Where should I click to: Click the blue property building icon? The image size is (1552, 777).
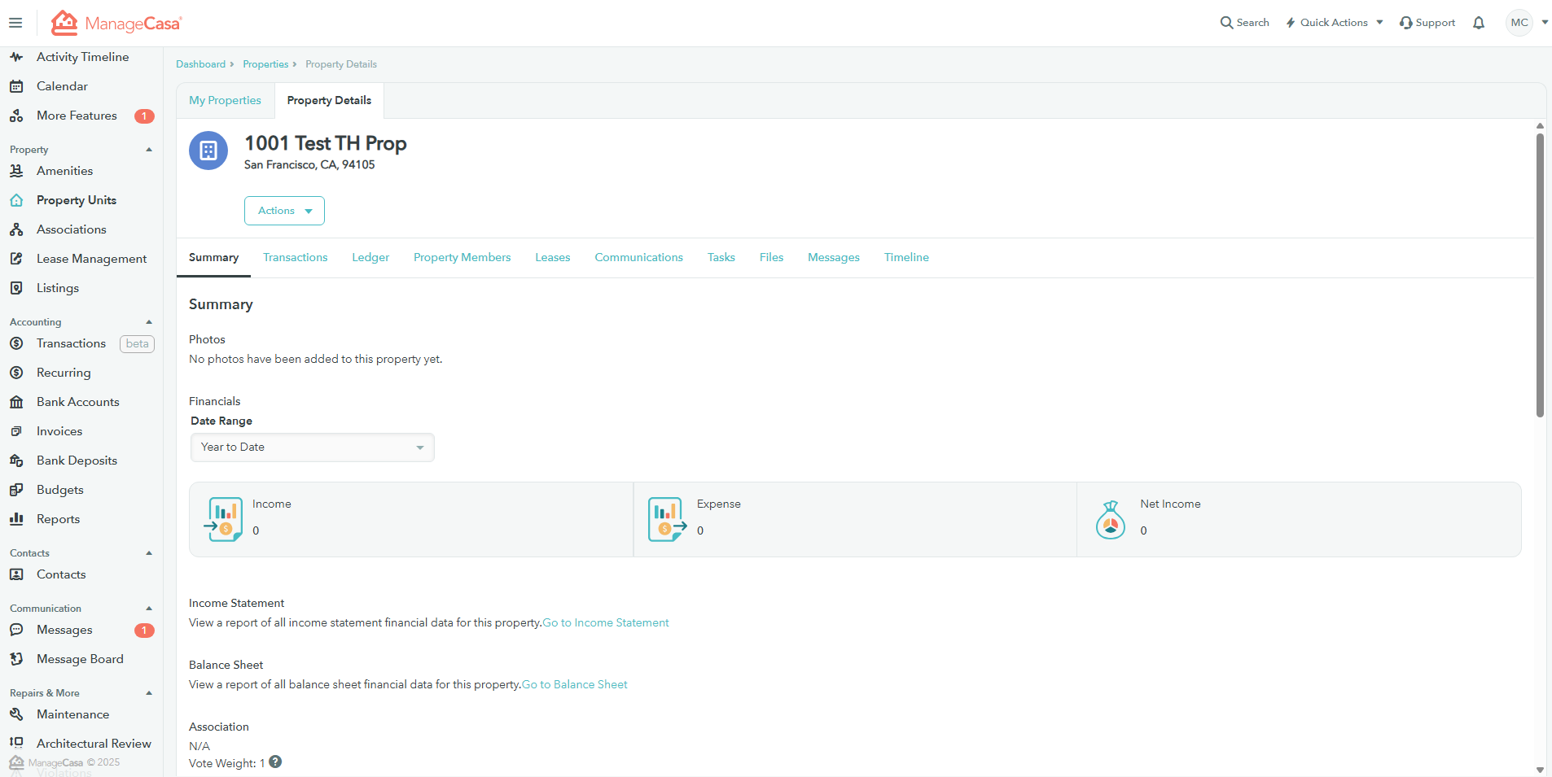coord(208,151)
